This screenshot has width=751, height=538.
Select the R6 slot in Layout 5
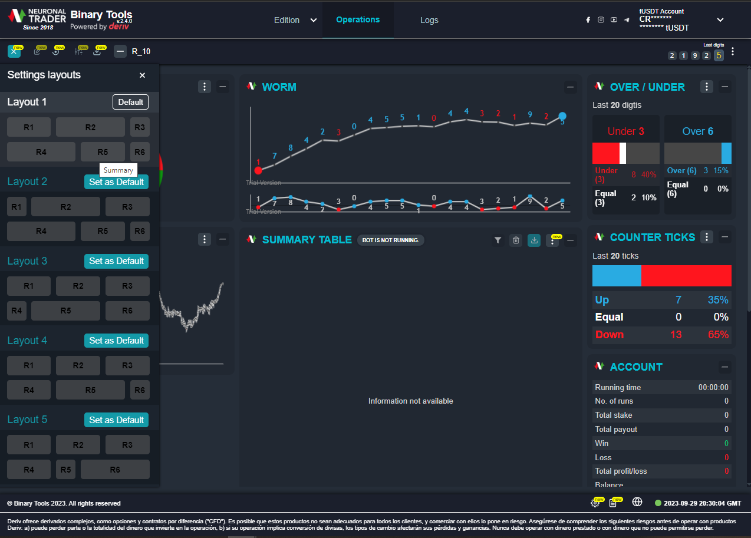tap(115, 469)
